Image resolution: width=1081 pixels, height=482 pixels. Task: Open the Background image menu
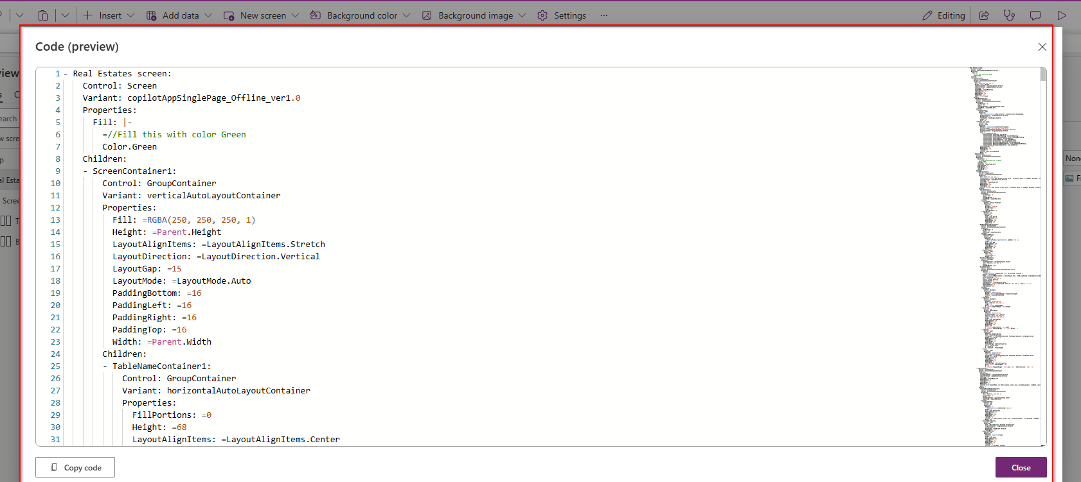click(474, 15)
